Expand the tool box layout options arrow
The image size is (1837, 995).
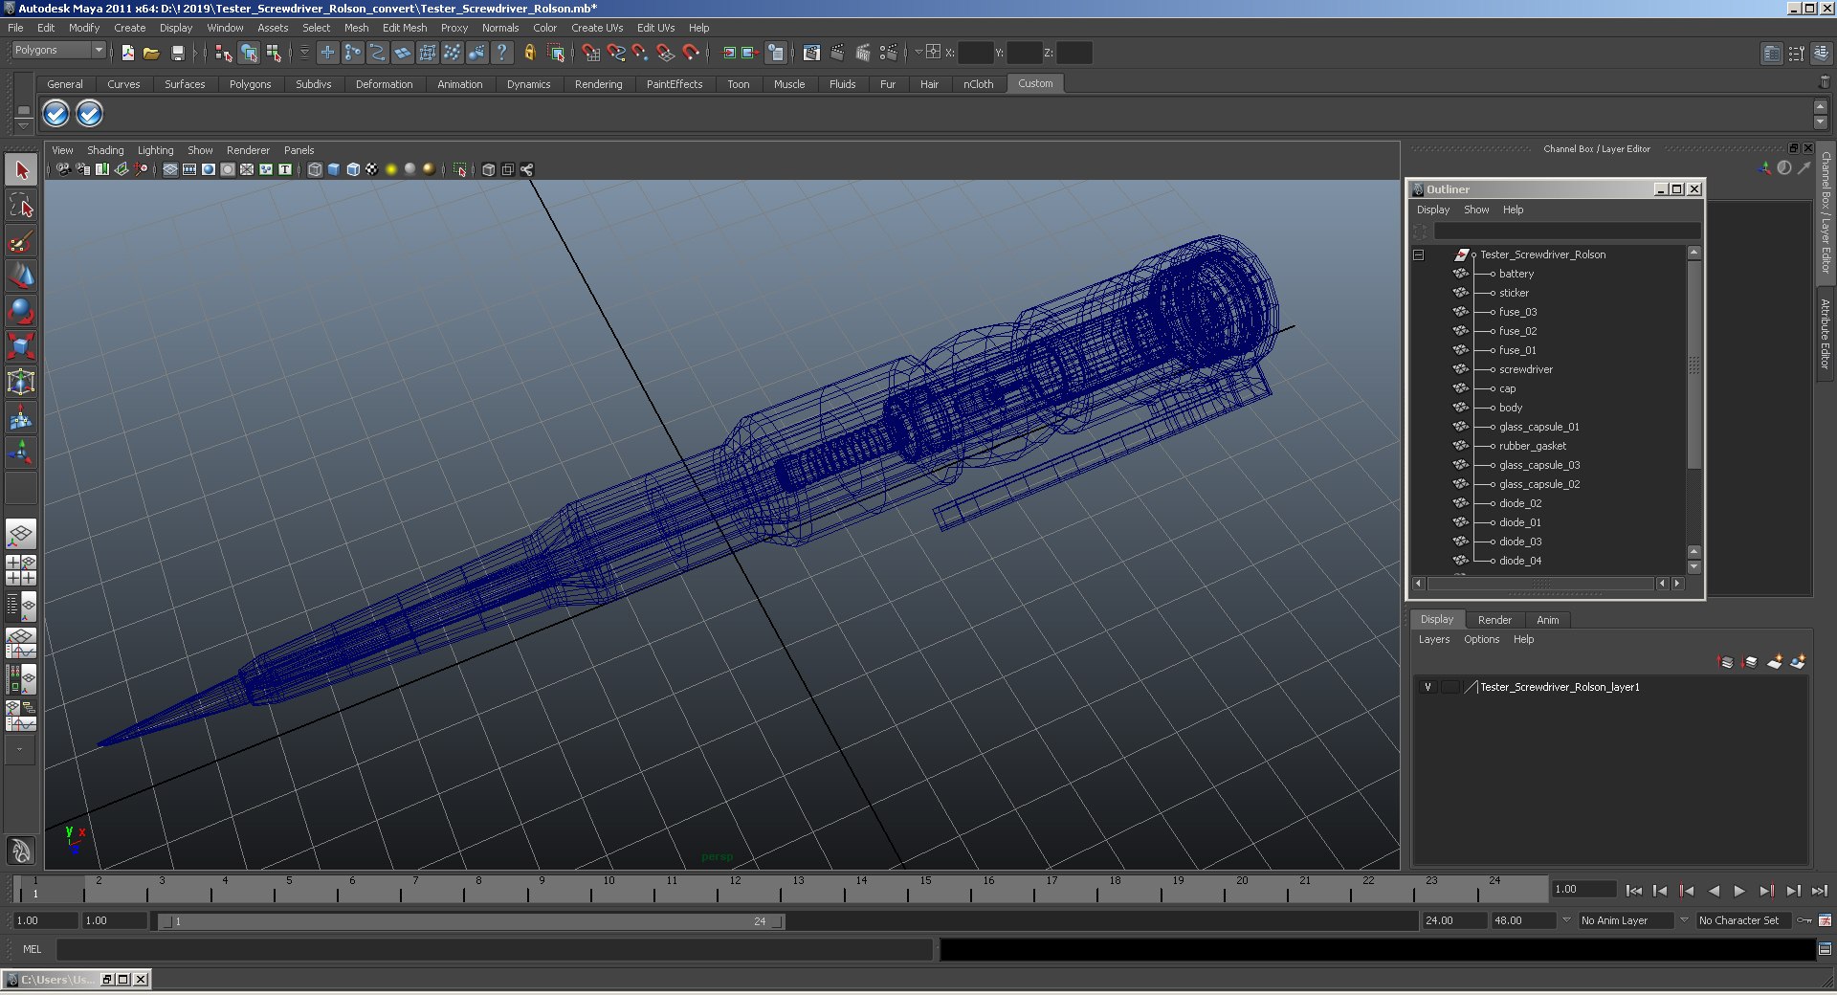(x=20, y=750)
